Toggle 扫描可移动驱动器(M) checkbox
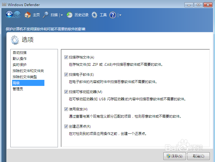The image size is (215, 162). [66, 92]
